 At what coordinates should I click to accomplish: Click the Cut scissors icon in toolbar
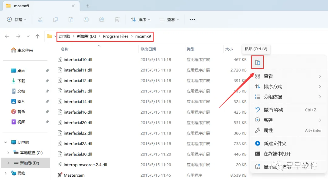40,20
